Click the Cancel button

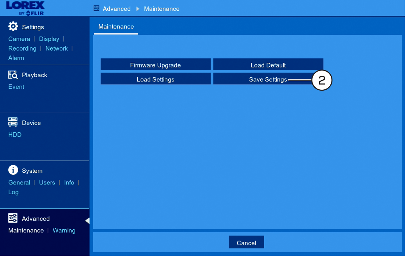click(246, 243)
